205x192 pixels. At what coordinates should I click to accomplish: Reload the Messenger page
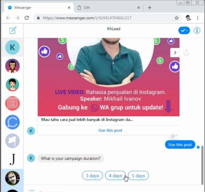tap(27, 18)
